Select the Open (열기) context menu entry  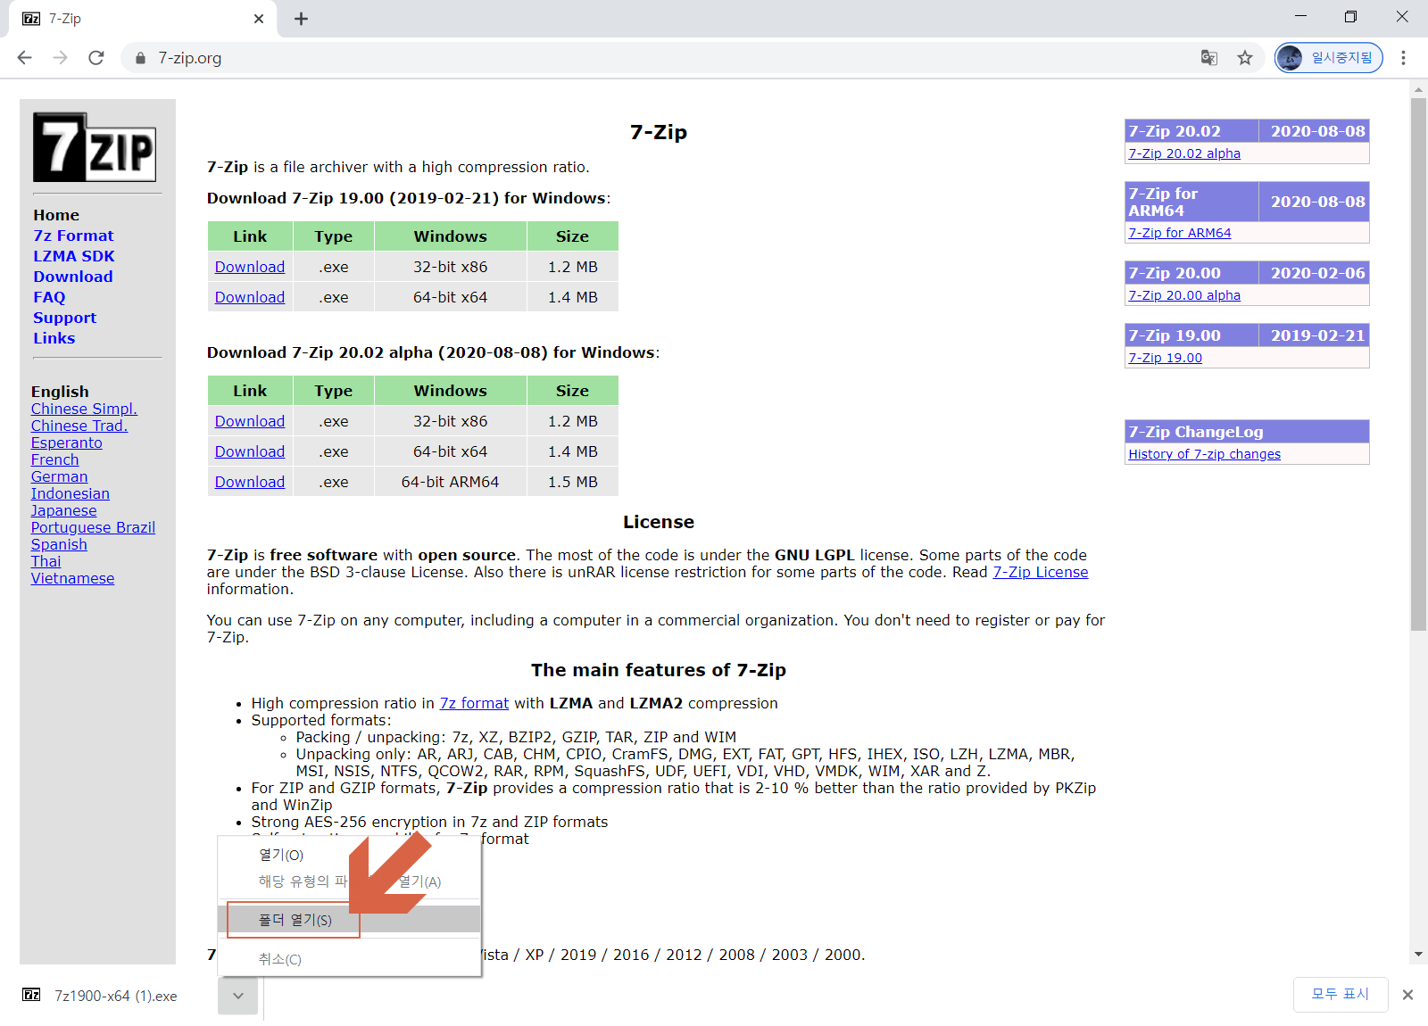pyautogui.click(x=349, y=855)
